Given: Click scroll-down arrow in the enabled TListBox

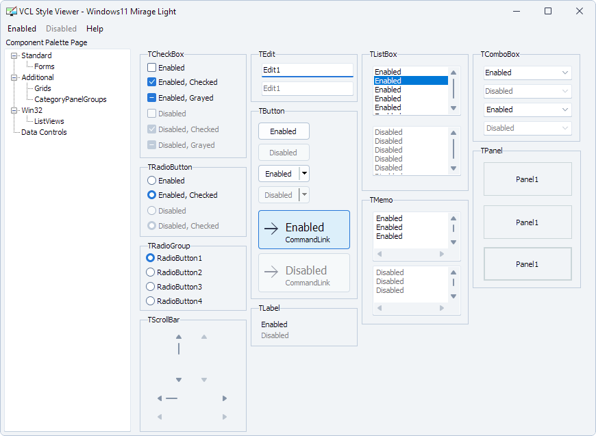Looking at the screenshot, I should coord(454,108).
